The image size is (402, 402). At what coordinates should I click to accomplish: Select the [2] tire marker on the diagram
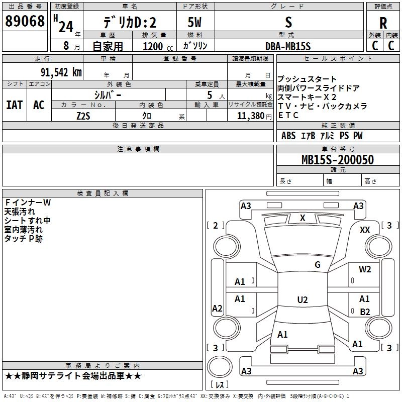click(x=216, y=226)
